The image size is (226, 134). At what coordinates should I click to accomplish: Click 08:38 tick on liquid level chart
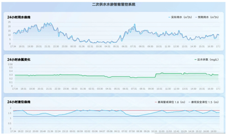(140, 131)
